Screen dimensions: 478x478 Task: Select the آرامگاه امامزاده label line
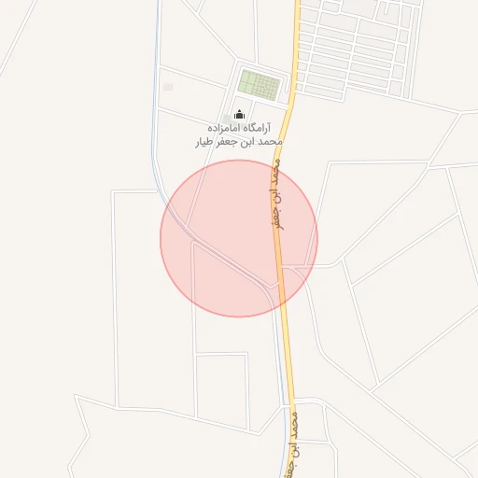coord(239,128)
